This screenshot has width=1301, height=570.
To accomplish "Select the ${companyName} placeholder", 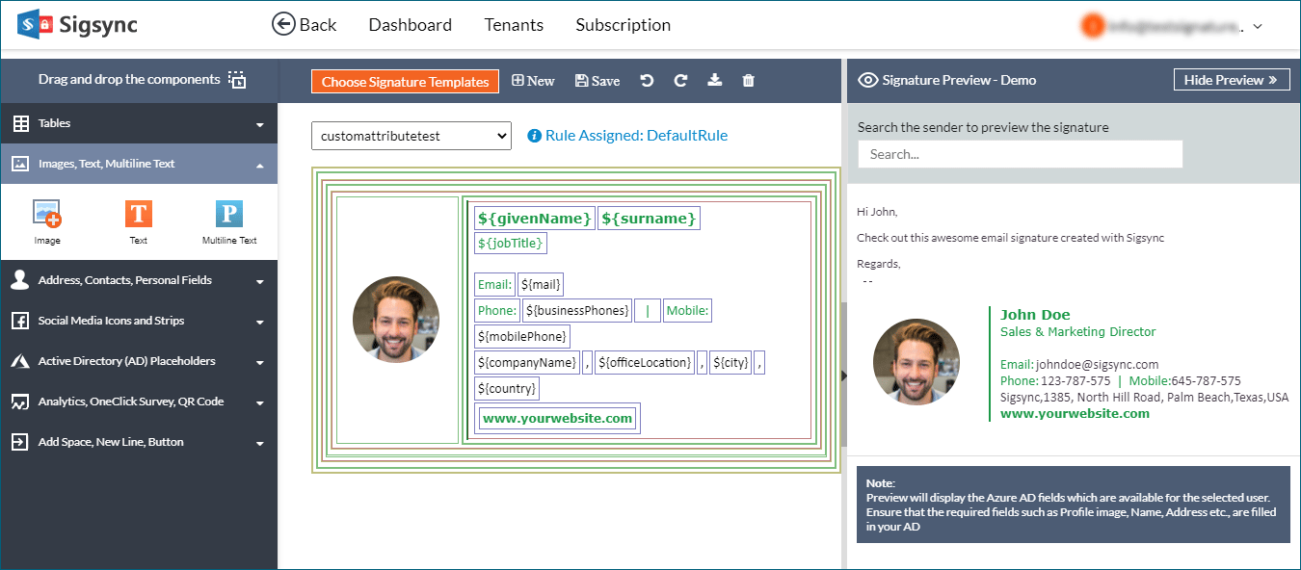I will (527, 362).
